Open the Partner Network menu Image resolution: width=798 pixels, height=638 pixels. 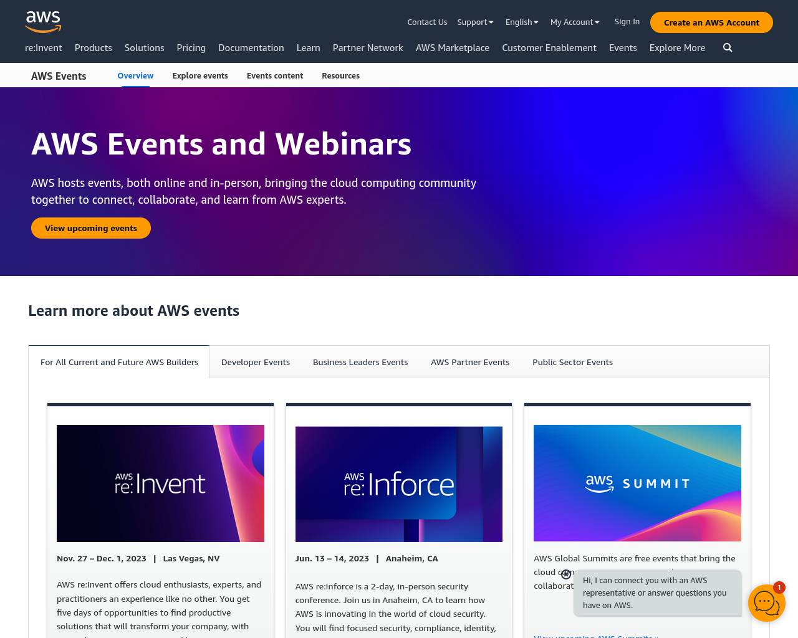368,48
